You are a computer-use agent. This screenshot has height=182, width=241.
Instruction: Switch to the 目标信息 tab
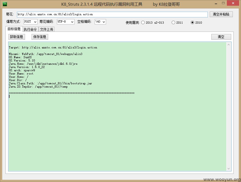(x=14, y=29)
